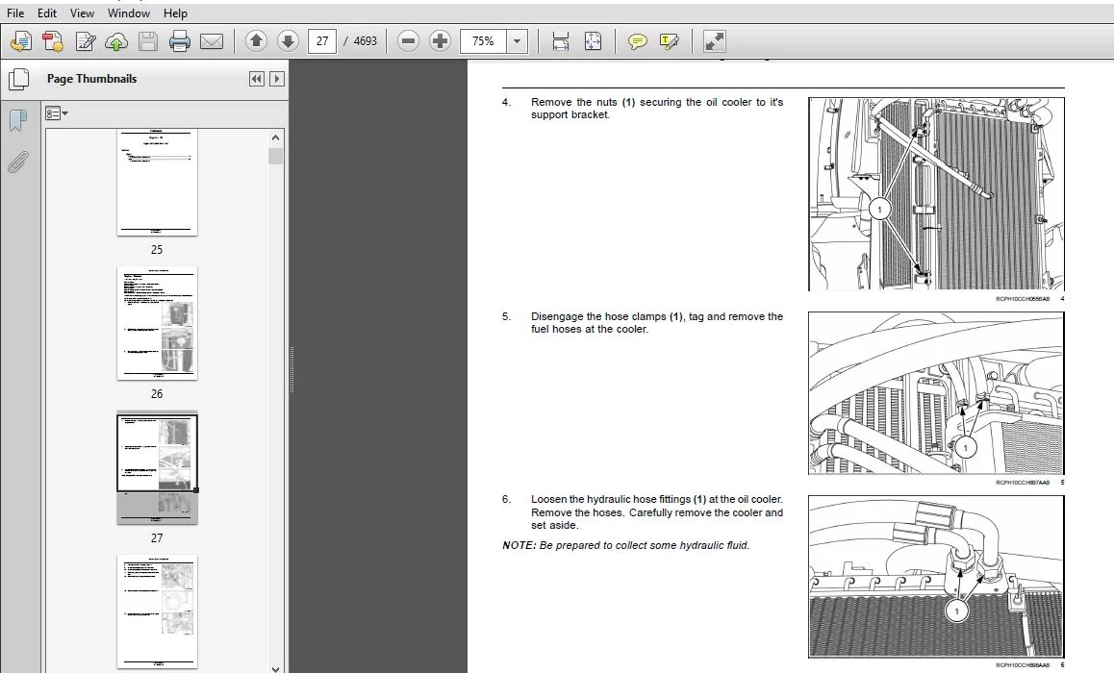Click the hydraulic fittings illustration figure 6

coord(936,577)
